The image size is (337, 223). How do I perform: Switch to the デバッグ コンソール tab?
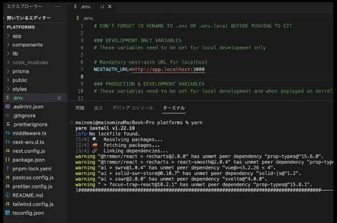pyautogui.click(x=132, y=108)
